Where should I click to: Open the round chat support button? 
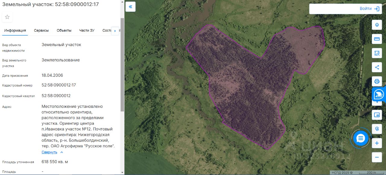click(361, 138)
